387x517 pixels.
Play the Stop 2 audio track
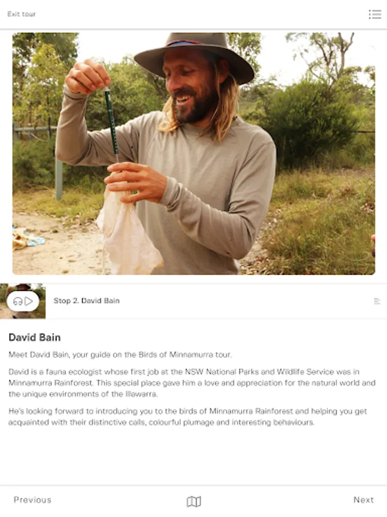29,301
